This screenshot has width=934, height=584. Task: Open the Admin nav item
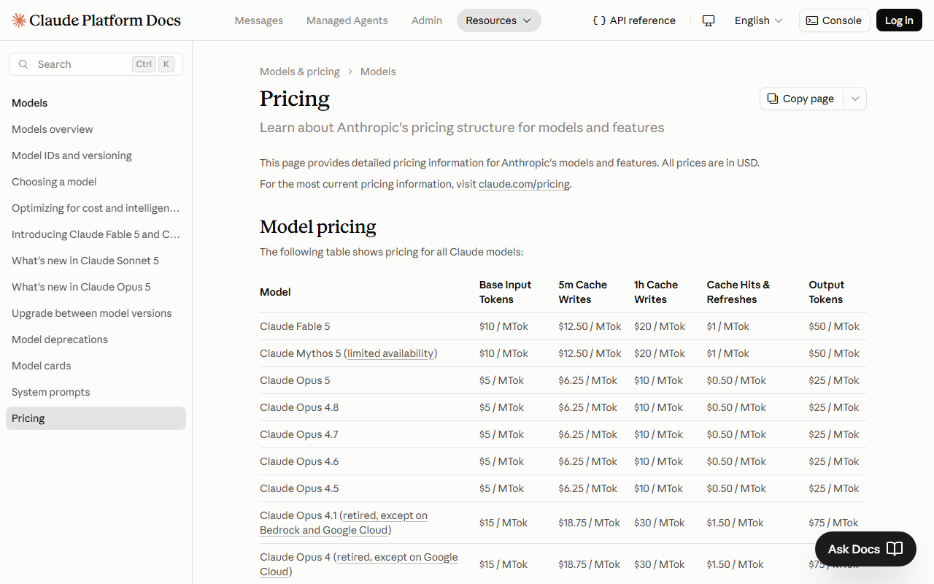[x=427, y=20]
